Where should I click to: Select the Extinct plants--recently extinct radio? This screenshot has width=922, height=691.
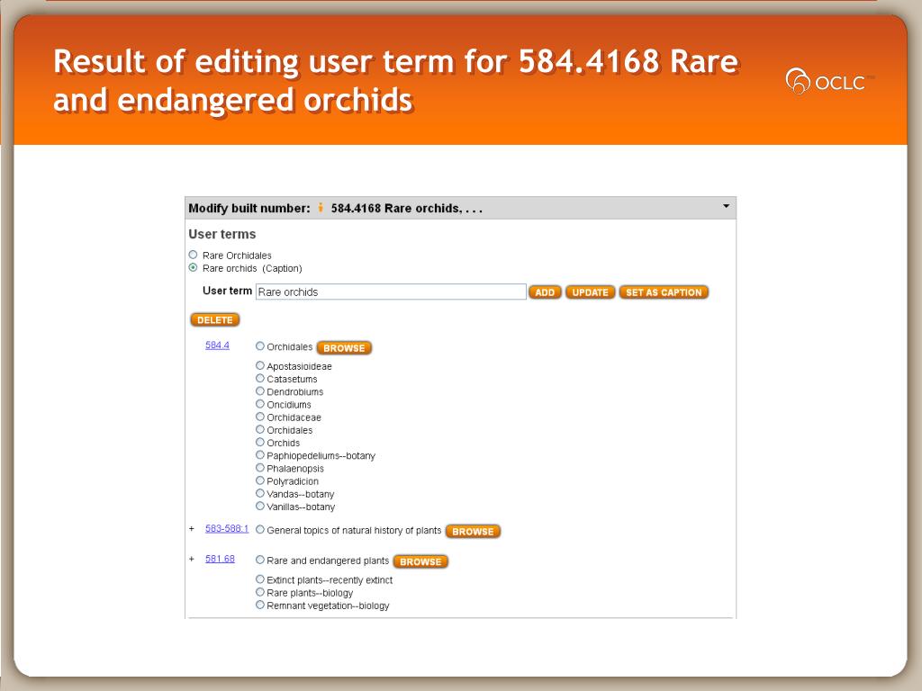[260, 579]
